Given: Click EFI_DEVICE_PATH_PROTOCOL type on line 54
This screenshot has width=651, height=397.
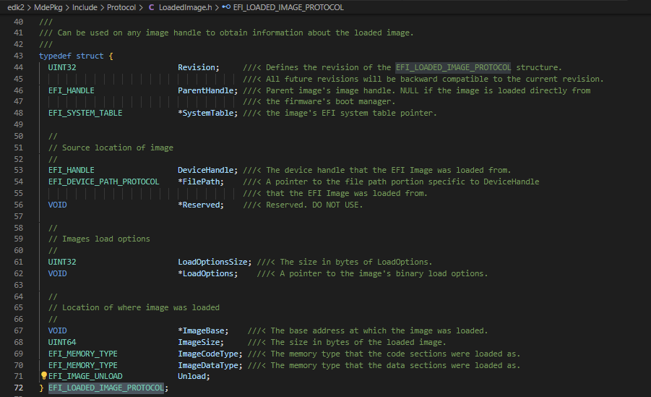Looking at the screenshot, I should point(104,182).
